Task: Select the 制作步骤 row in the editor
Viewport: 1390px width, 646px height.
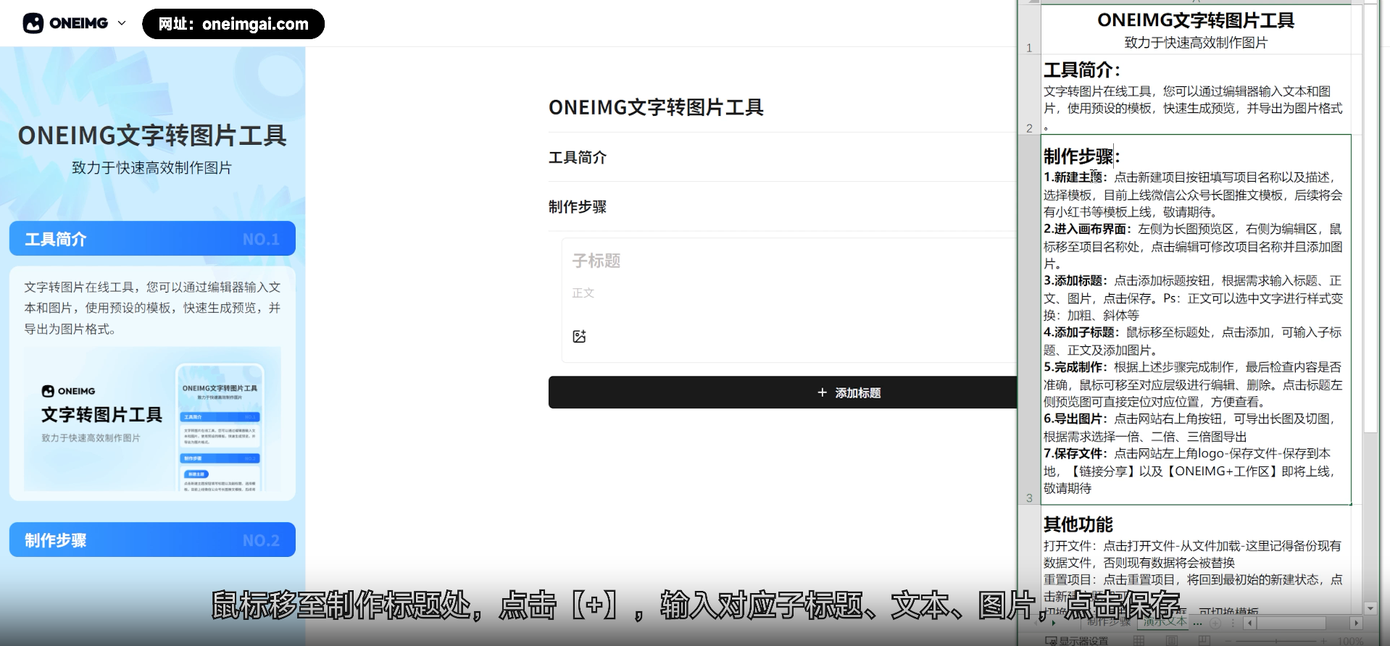Action: pos(783,206)
